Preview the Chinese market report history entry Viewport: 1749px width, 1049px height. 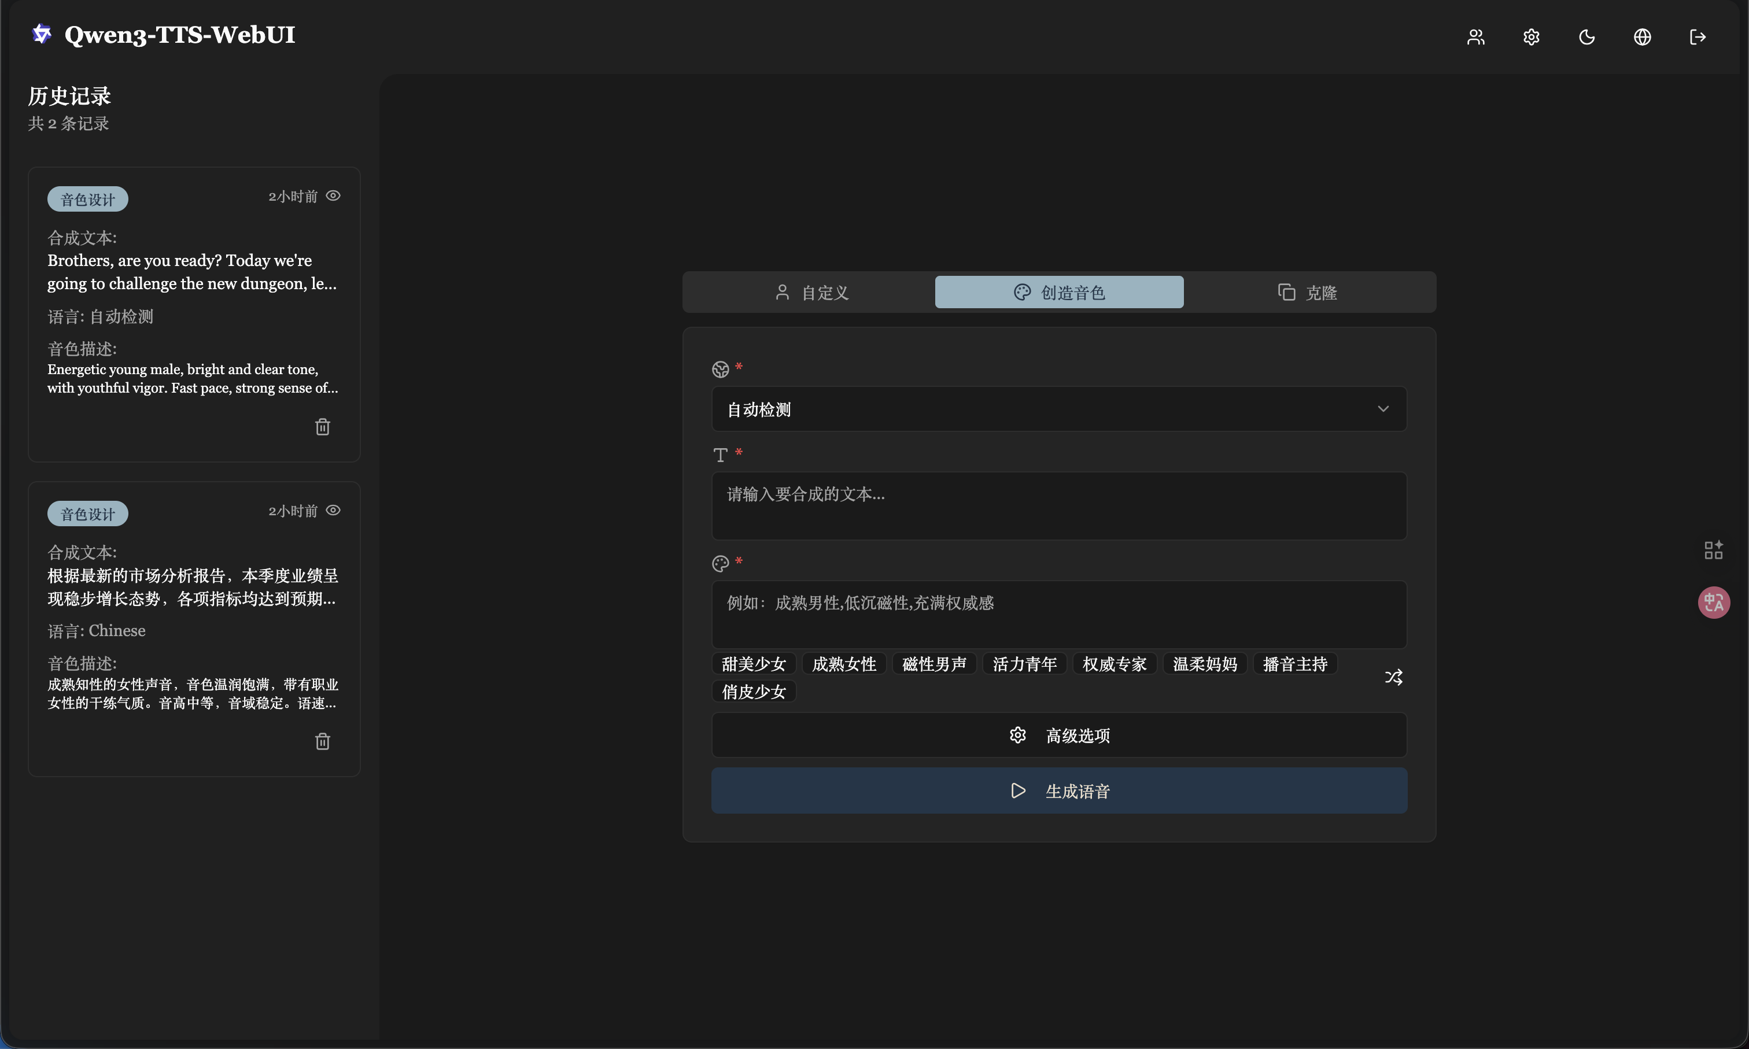[x=333, y=509]
